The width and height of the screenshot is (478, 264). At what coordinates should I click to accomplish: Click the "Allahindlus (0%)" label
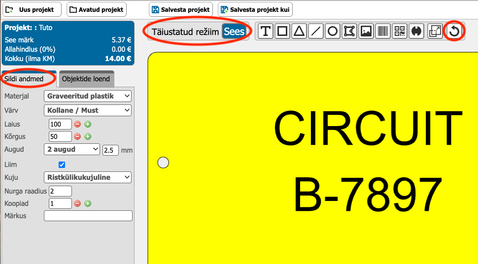(30, 49)
